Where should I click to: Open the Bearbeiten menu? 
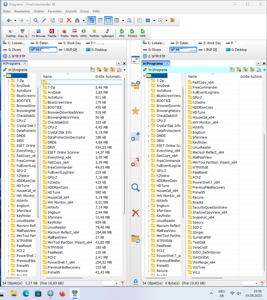coord(22,11)
